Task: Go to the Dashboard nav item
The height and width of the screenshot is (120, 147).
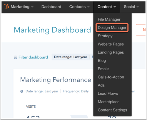Action: click(51, 7)
